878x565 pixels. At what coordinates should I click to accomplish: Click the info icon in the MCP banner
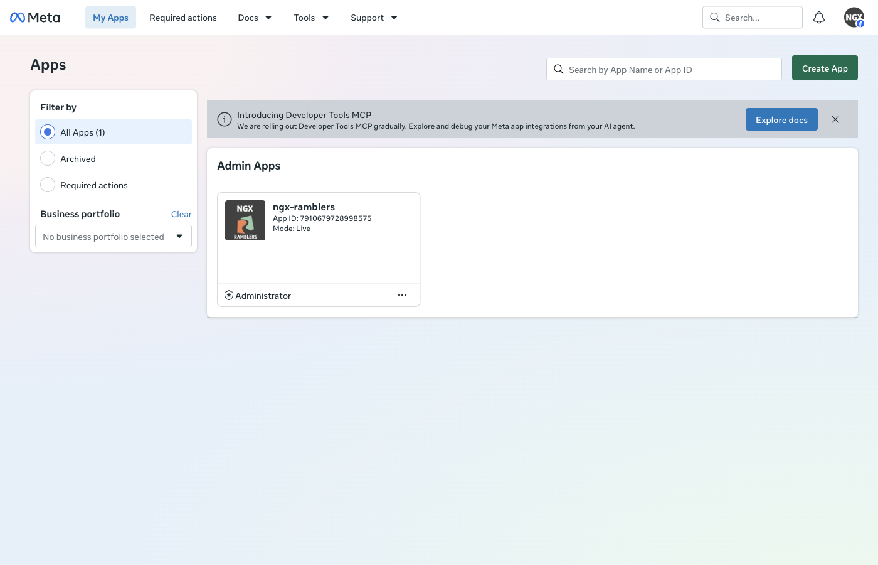[x=224, y=119]
